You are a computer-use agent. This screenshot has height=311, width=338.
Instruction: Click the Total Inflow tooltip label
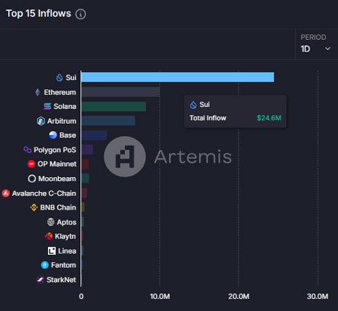(x=208, y=118)
